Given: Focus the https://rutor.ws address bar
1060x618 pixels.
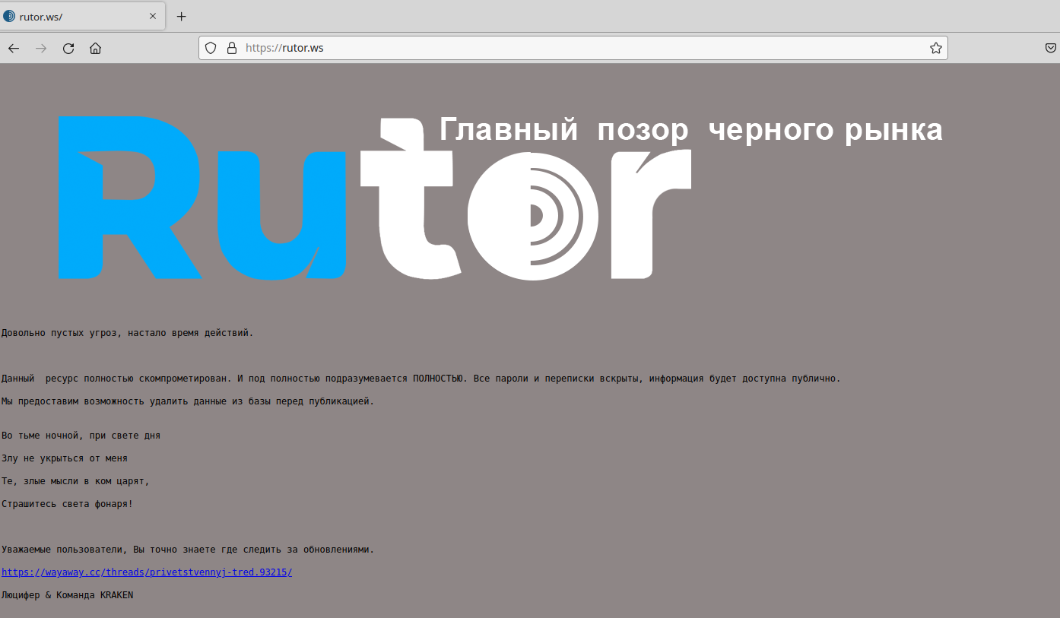Looking at the screenshot, I should coord(573,48).
